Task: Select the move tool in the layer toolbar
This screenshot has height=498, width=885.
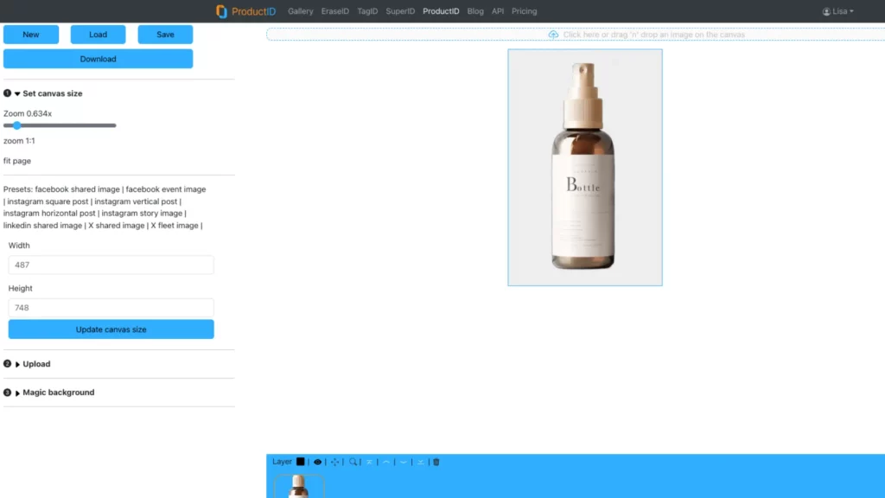Action: 335,461
